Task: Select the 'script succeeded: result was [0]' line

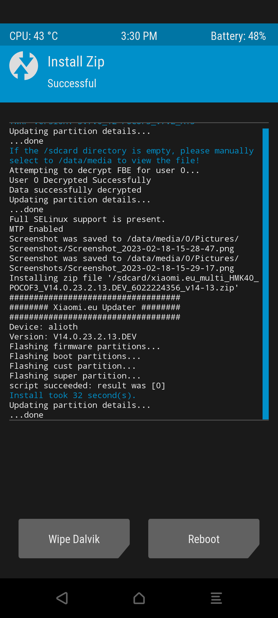Action: pyautogui.click(x=87, y=385)
